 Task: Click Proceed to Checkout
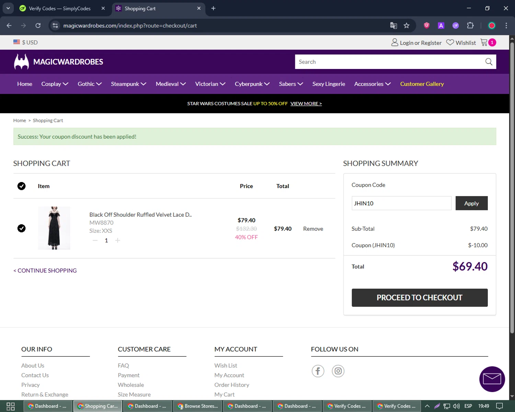pyautogui.click(x=420, y=298)
